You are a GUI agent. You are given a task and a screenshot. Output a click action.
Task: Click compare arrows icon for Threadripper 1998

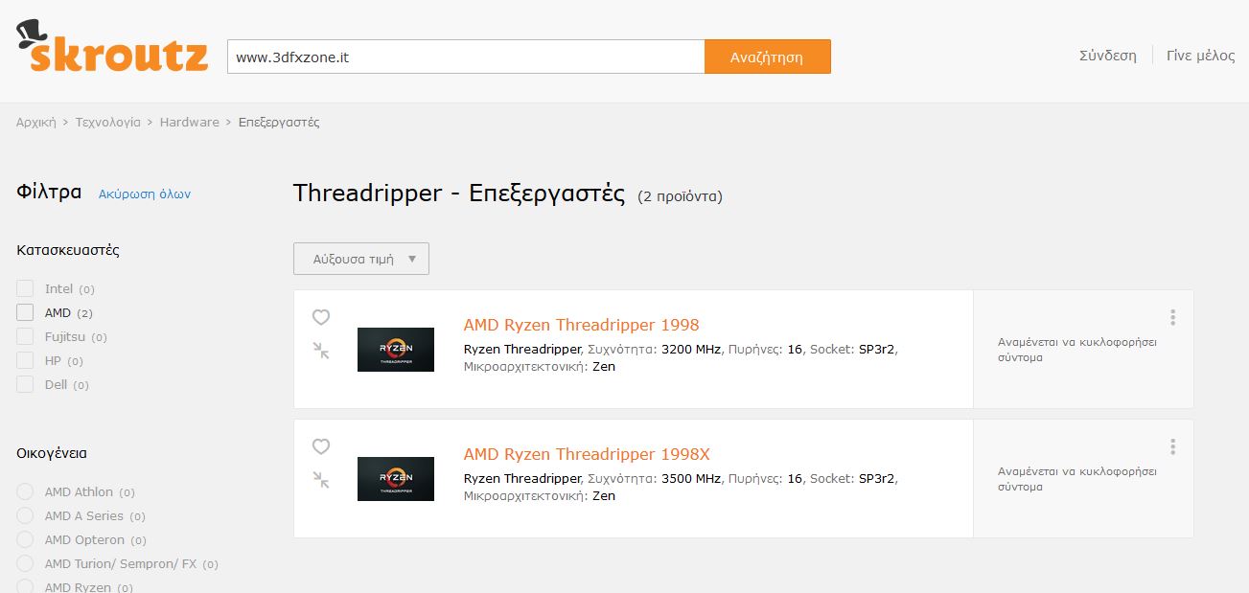point(321,351)
